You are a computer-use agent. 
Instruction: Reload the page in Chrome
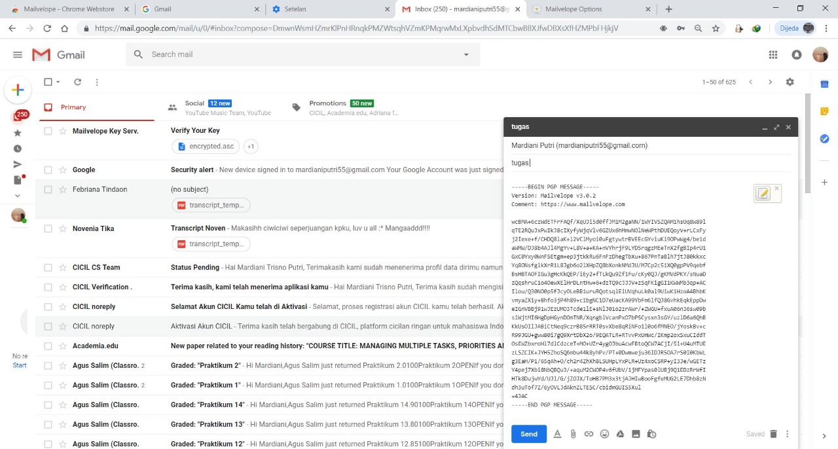47,28
